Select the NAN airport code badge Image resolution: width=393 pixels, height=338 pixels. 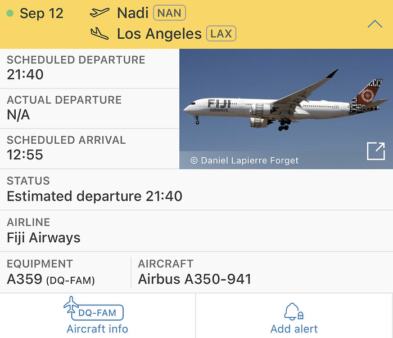point(169,13)
